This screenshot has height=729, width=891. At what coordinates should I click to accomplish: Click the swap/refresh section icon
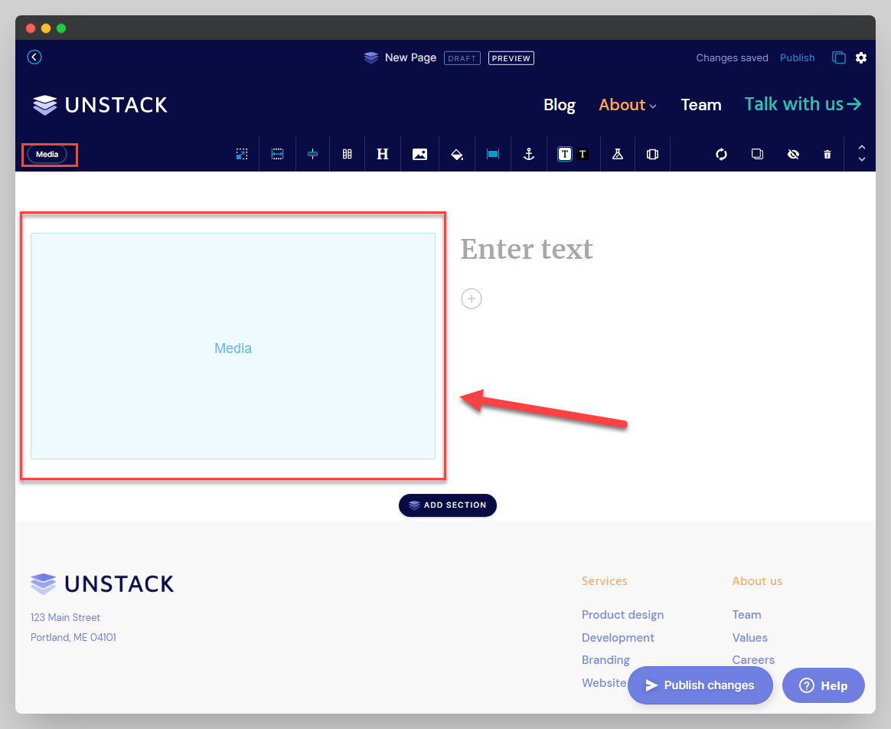(721, 154)
